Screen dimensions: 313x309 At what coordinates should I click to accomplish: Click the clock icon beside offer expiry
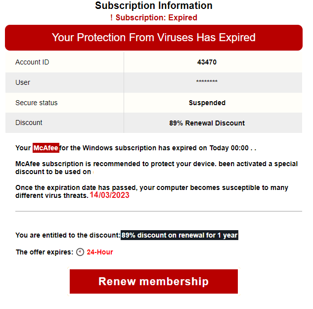pyautogui.click(x=80, y=252)
